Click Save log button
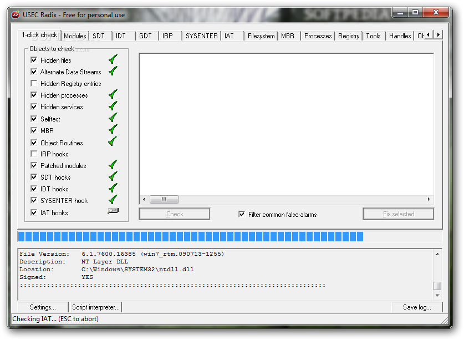Image resolution: width=464 pixels, height=340 pixels. click(x=417, y=307)
